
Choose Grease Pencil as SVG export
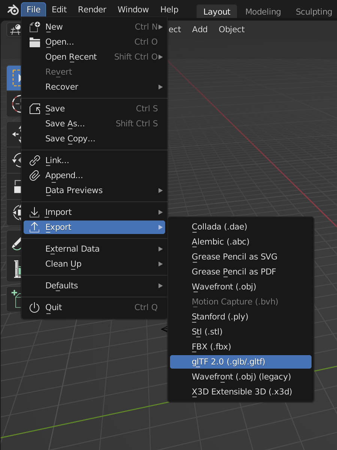pyautogui.click(x=241, y=257)
